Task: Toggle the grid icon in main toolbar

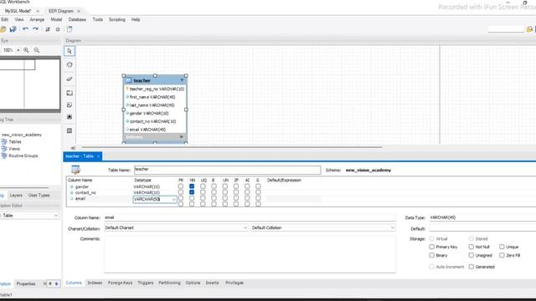Action: 48,29
